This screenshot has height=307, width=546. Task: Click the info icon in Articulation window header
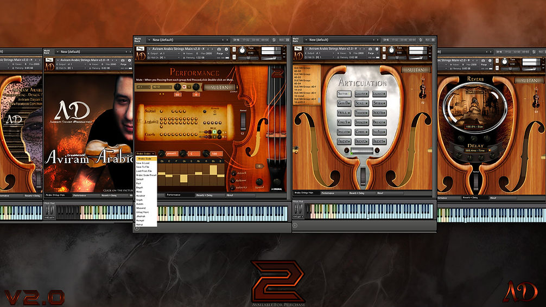377,49
